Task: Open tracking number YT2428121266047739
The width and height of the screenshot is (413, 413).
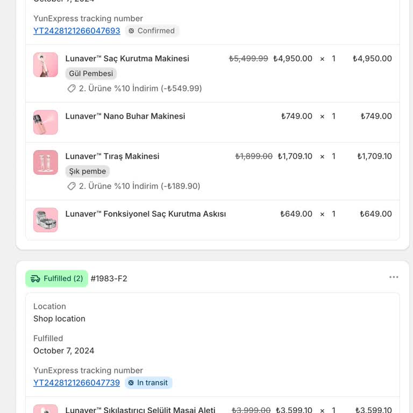Action: [76, 383]
